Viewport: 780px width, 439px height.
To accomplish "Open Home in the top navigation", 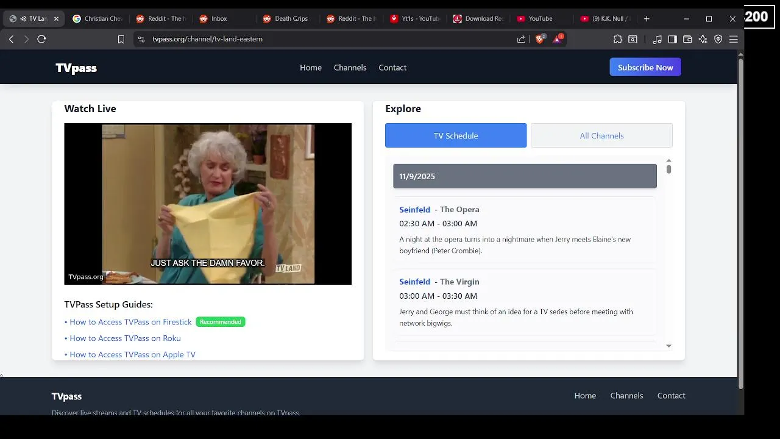I will point(311,68).
